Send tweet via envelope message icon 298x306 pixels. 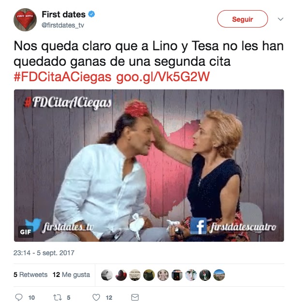135,297
